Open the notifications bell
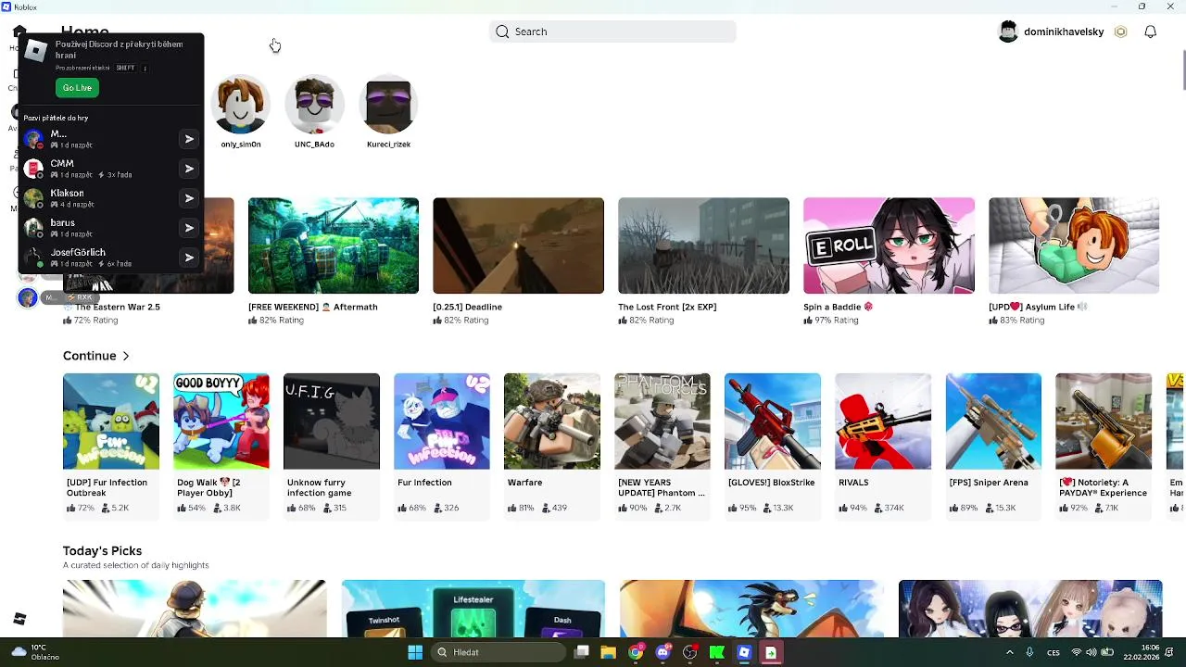Screen dimensions: 1186x667 coord(1150,31)
